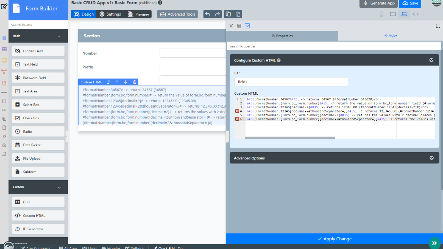The height and width of the screenshot is (249, 443).
Task: Toggle the blue checkmark icon in properties header
Action: 247,26
